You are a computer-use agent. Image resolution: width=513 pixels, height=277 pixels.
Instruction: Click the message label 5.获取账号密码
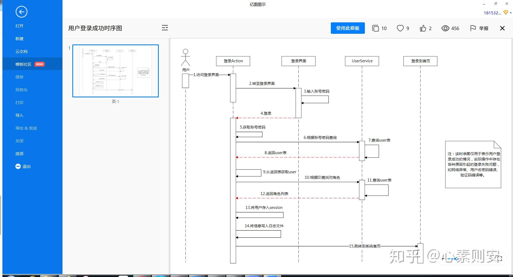[253, 127]
